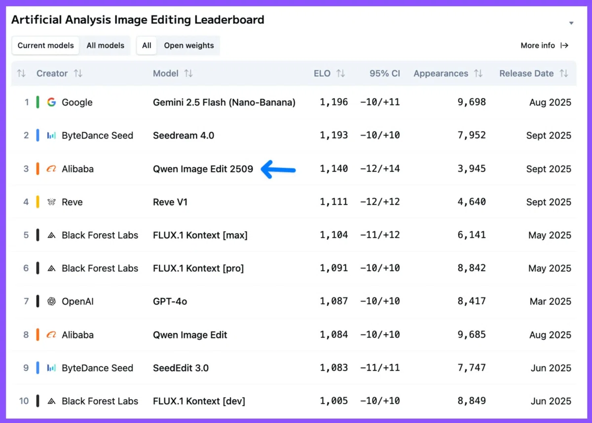Image resolution: width=592 pixels, height=423 pixels.
Task: Click the ELO value 1,005
Action: tap(334, 401)
